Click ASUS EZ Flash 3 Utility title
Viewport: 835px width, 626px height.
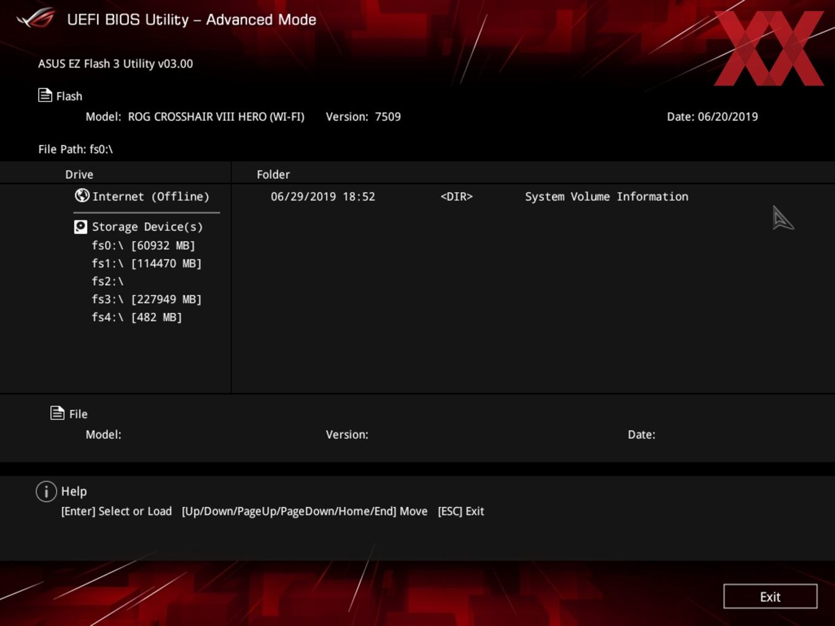tap(115, 64)
